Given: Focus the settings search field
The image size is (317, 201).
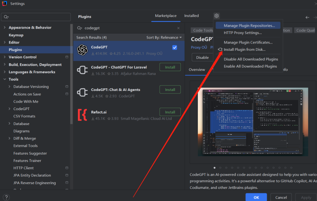Looking at the screenshot, I should (x=36, y=17).
